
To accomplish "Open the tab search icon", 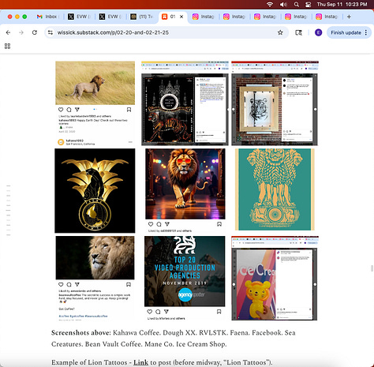I will [298, 32].
